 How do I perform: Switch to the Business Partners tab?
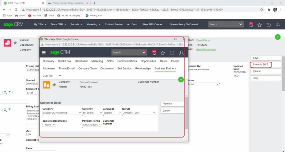click(x=165, y=68)
